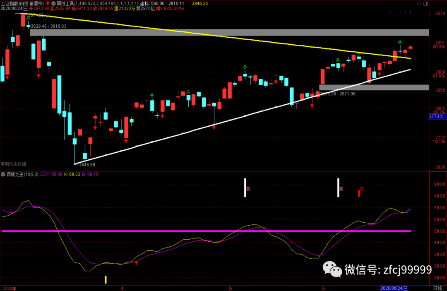
Task: Click the DDY: 50.00 indicator value
Action: [51, 174]
